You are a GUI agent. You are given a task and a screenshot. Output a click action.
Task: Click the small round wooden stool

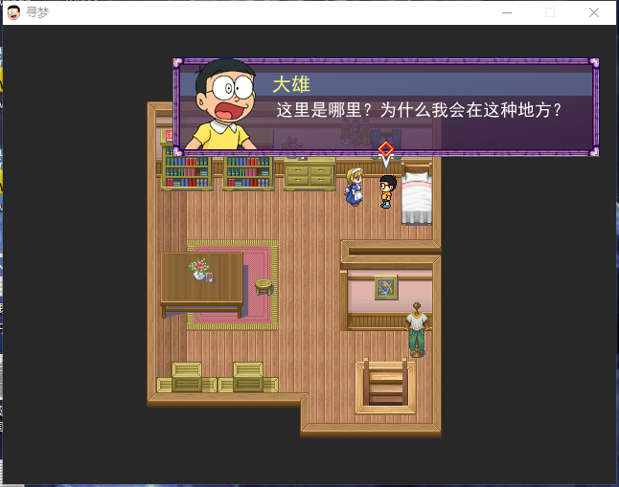point(264,287)
